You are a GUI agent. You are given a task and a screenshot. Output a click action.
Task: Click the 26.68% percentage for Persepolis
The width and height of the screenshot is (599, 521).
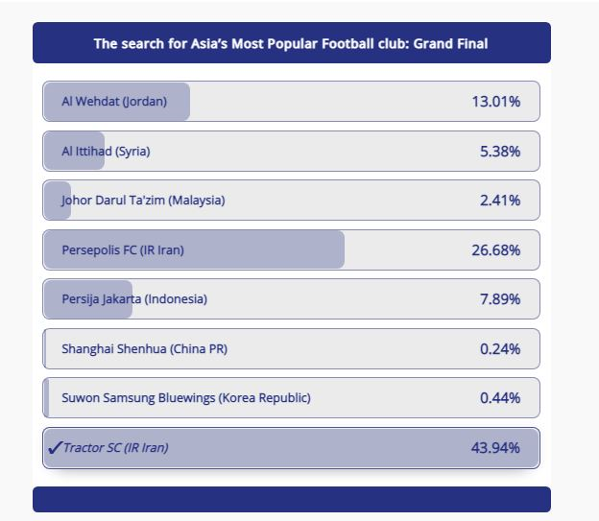coord(496,250)
